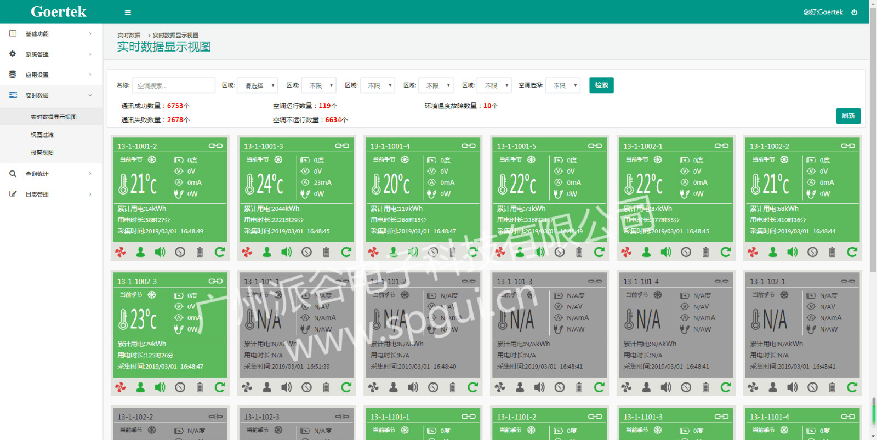Click the fan icon on card 13-1-1001-2
The height and width of the screenshot is (440, 877).
point(121,252)
